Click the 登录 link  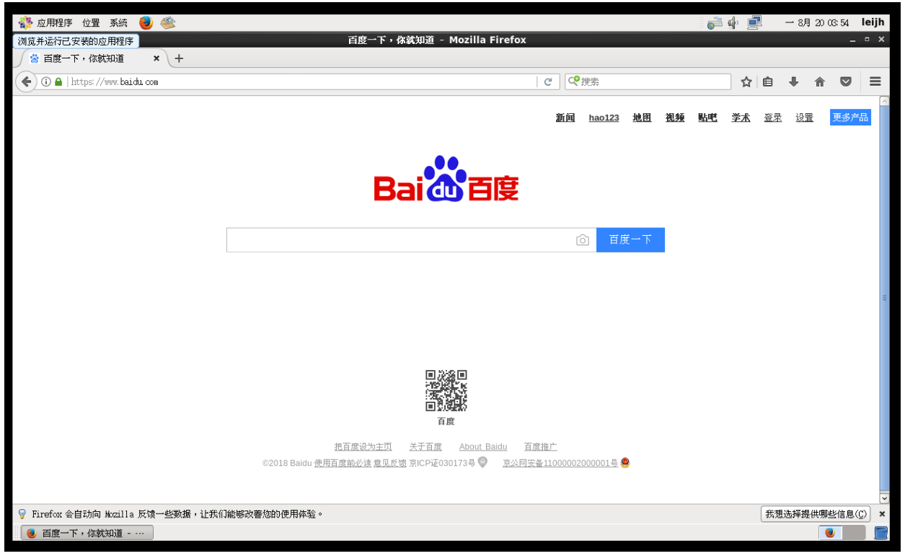tap(773, 118)
